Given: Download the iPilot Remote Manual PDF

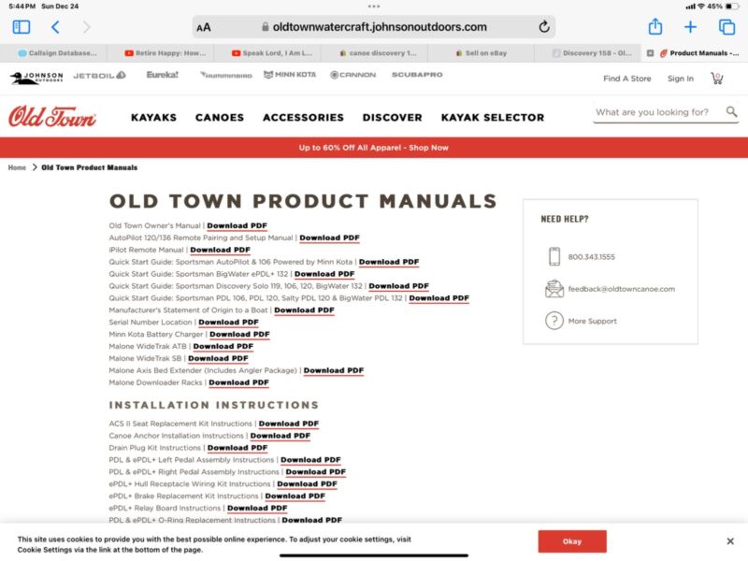Looking at the screenshot, I should (220, 250).
